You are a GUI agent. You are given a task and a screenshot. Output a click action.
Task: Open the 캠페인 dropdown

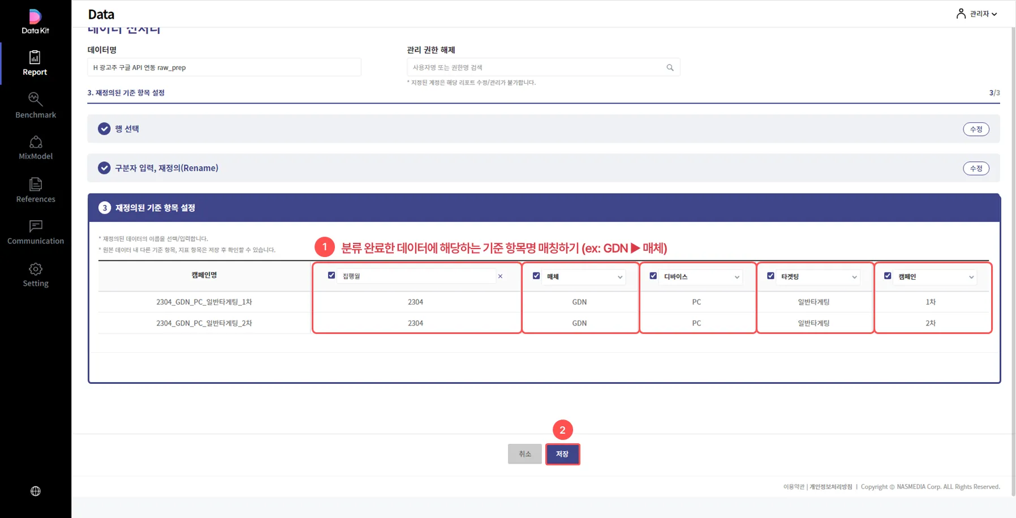coord(936,277)
